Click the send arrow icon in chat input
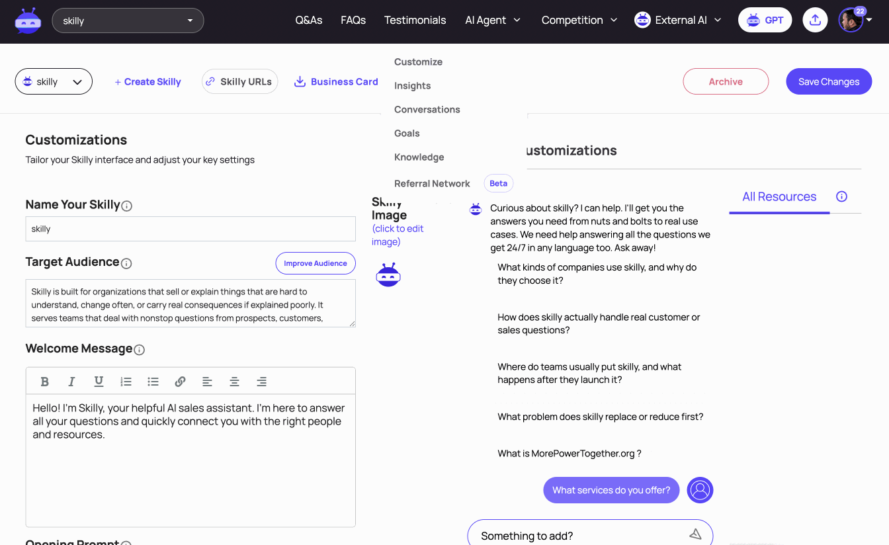The height and width of the screenshot is (545, 889). [x=695, y=534]
